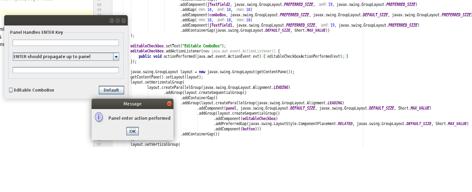This screenshot has width=472, height=192.
Task: Click the "Editable ComboBox" string in code
Action: pos(202,46)
